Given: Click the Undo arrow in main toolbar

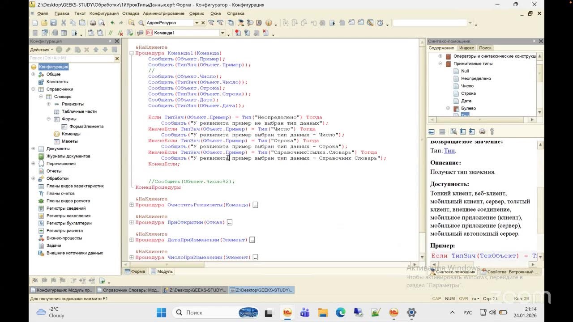Looking at the screenshot, I should tap(112, 23).
